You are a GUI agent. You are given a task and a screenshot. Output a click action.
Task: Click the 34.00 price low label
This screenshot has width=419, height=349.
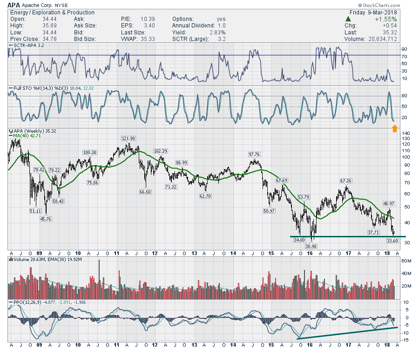click(x=299, y=240)
